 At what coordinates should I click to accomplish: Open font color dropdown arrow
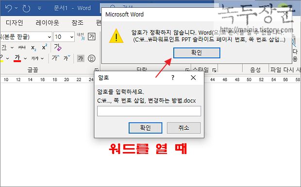25,58
